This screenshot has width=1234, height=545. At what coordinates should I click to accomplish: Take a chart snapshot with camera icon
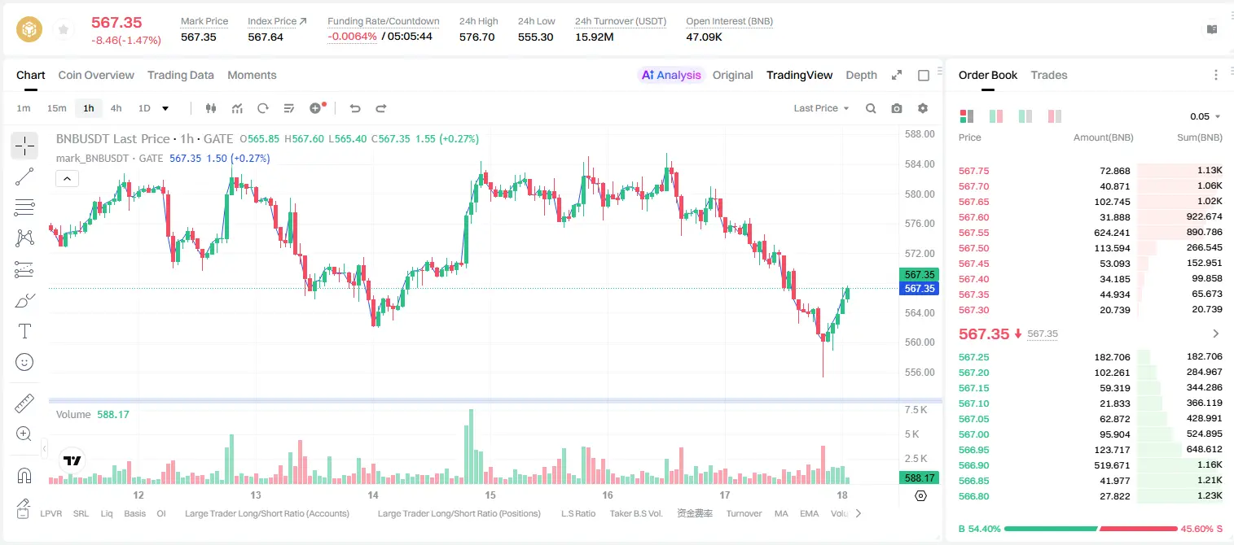click(x=897, y=108)
